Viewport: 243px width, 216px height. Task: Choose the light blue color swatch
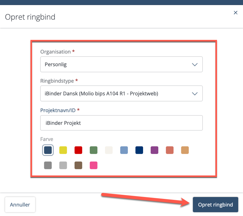(x=124, y=150)
